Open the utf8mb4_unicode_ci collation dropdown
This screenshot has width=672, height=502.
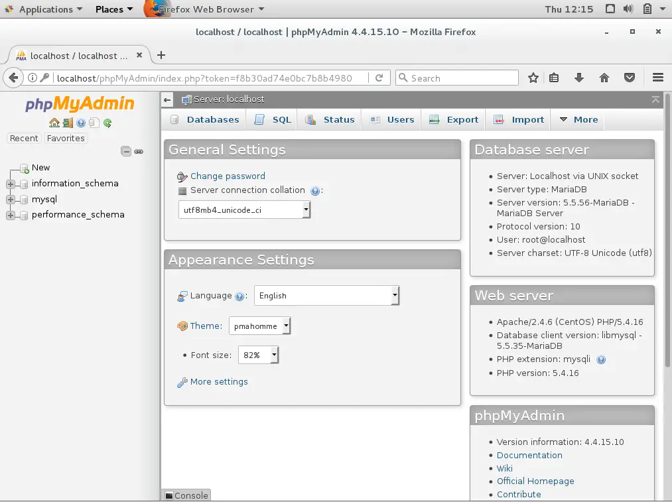(244, 210)
